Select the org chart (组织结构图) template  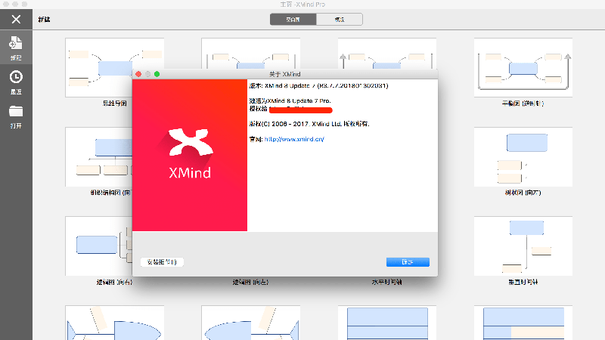[x=98, y=156]
